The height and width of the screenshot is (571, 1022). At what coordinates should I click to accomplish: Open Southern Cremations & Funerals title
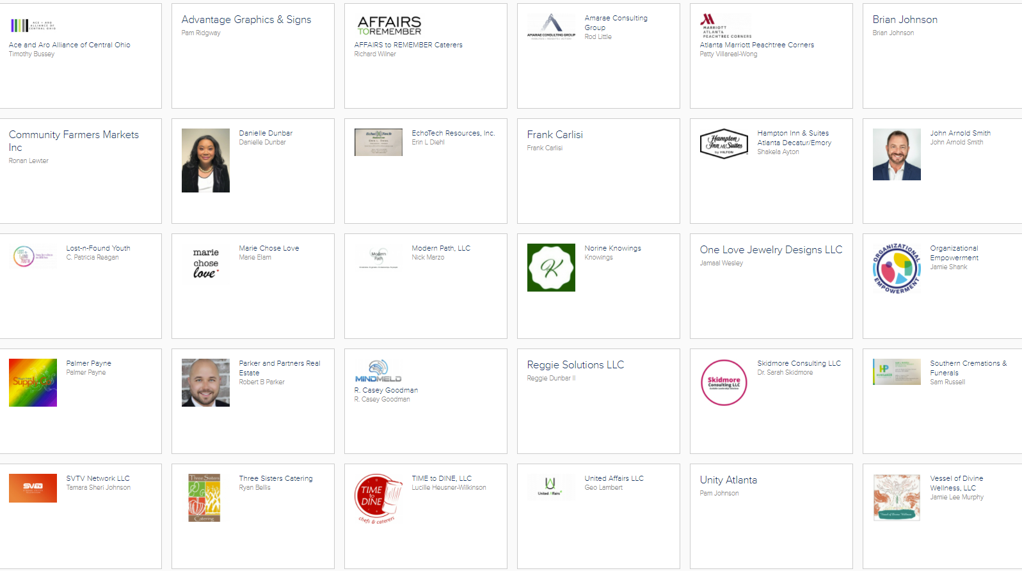[968, 368]
